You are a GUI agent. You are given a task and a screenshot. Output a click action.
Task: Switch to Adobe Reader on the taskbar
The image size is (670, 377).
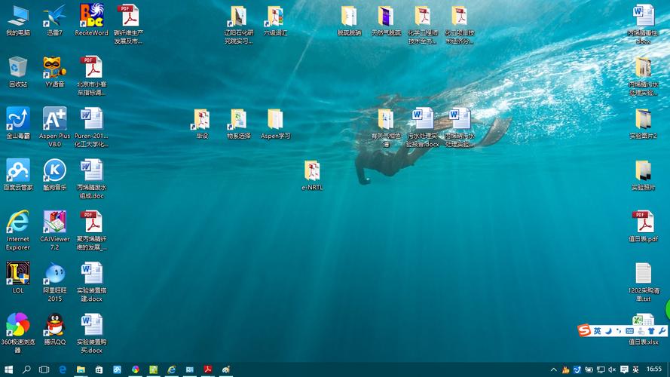[x=208, y=369]
